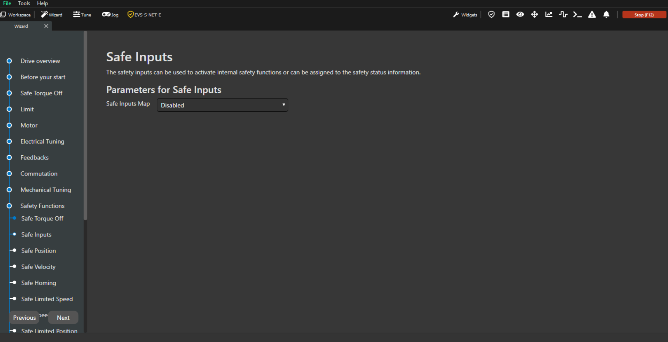The width and height of the screenshot is (668, 342).
Task: Open the Jog gamepad control
Action: (x=110, y=15)
